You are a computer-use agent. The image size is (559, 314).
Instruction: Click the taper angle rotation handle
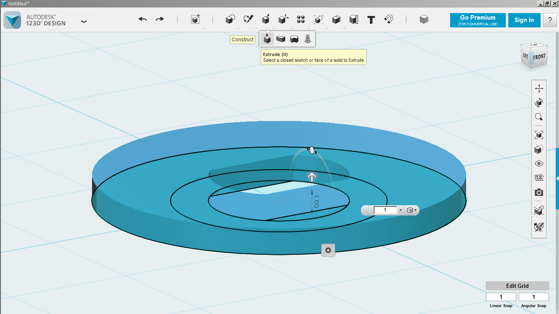(x=312, y=151)
